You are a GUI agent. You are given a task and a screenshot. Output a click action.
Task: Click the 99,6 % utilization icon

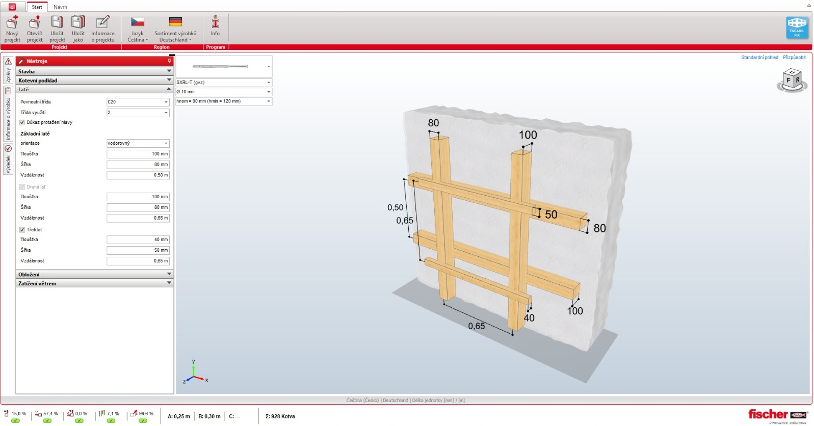click(134, 413)
